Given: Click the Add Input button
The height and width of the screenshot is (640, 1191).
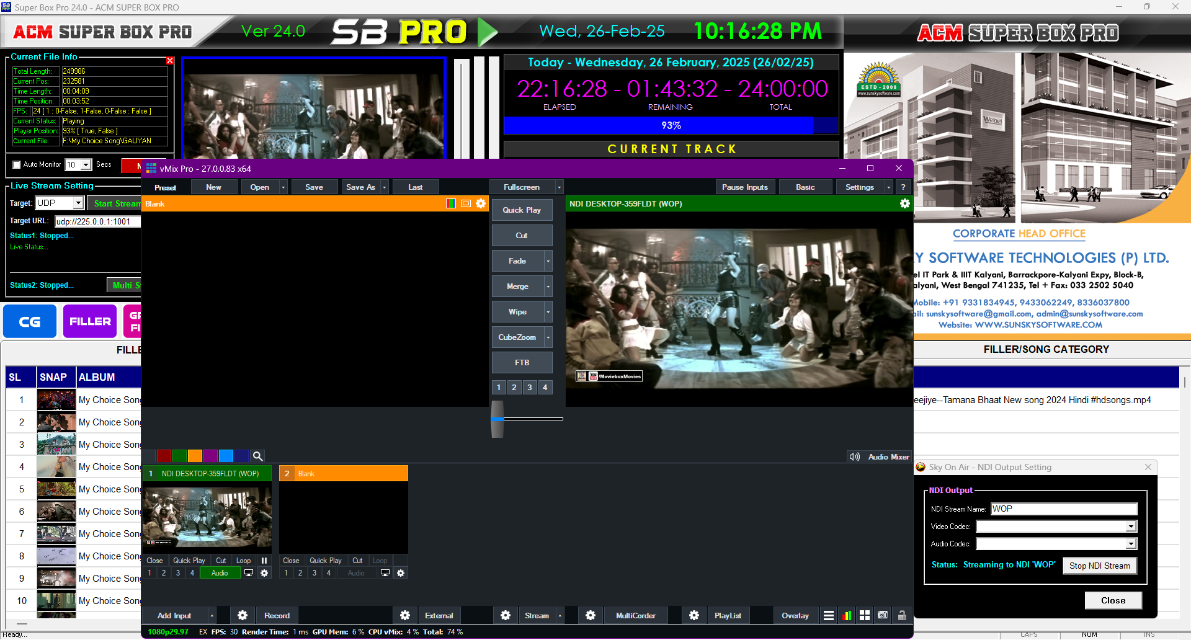Looking at the screenshot, I should pyautogui.click(x=174, y=616).
